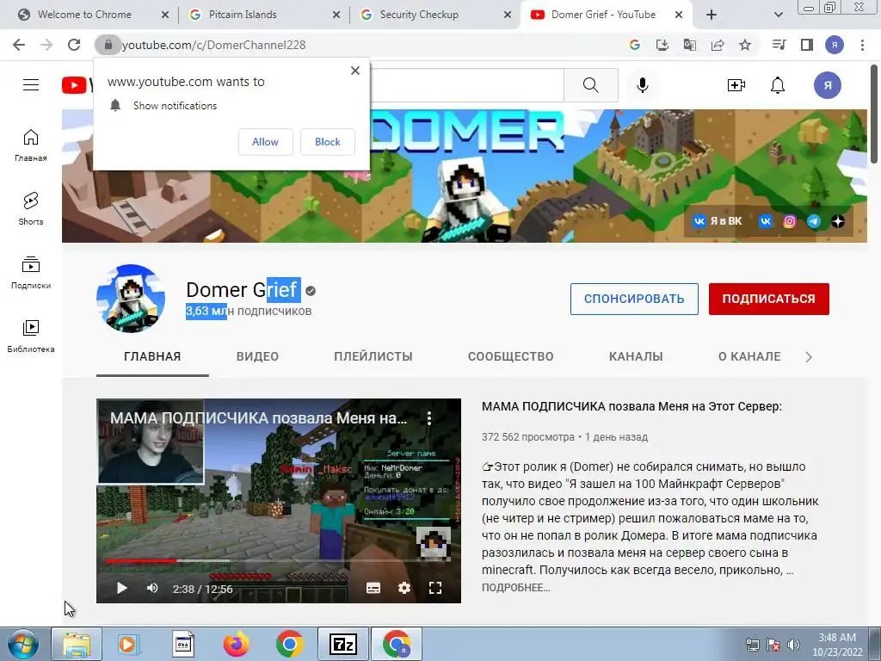Switch to the СООБЩЕСТВО tab
Screen dimensions: 881x661
point(511,356)
